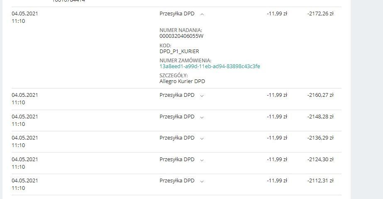
Task: Click the SZCZEGÓŁY label
Action: [x=174, y=76]
